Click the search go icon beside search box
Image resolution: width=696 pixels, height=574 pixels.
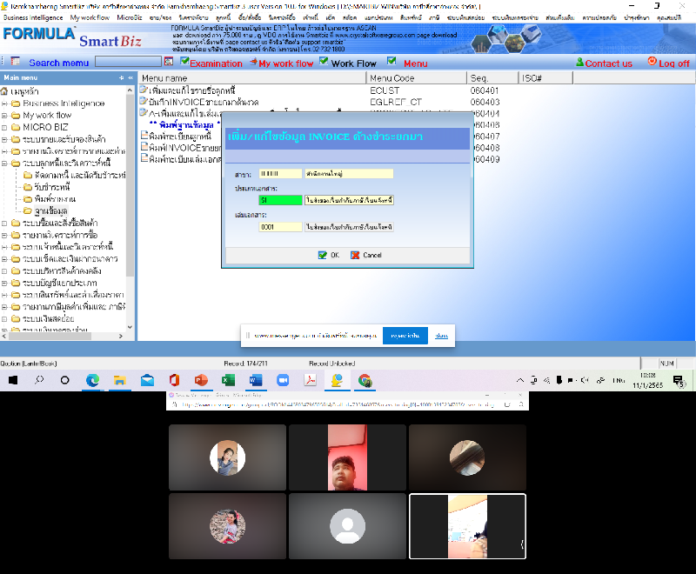tap(169, 63)
